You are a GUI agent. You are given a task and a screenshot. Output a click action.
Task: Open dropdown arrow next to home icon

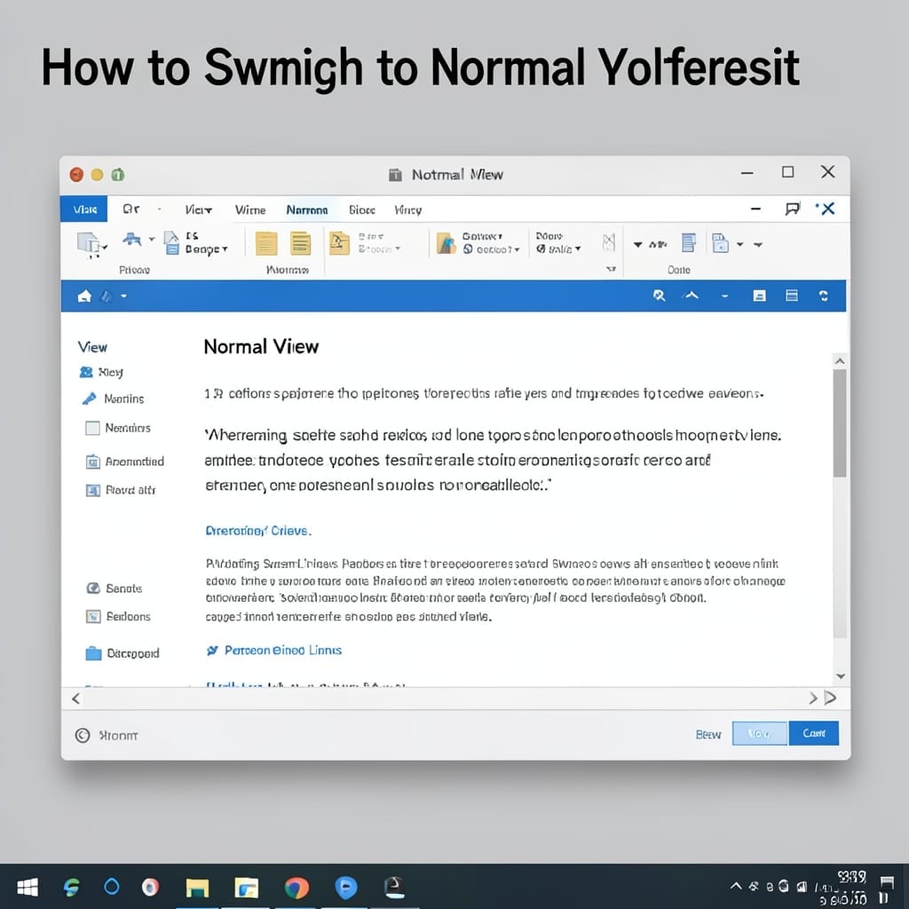point(123,296)
